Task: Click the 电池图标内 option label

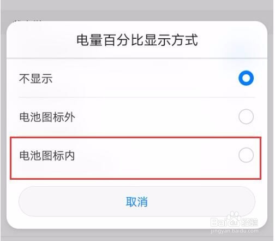Action: (47, 155)
